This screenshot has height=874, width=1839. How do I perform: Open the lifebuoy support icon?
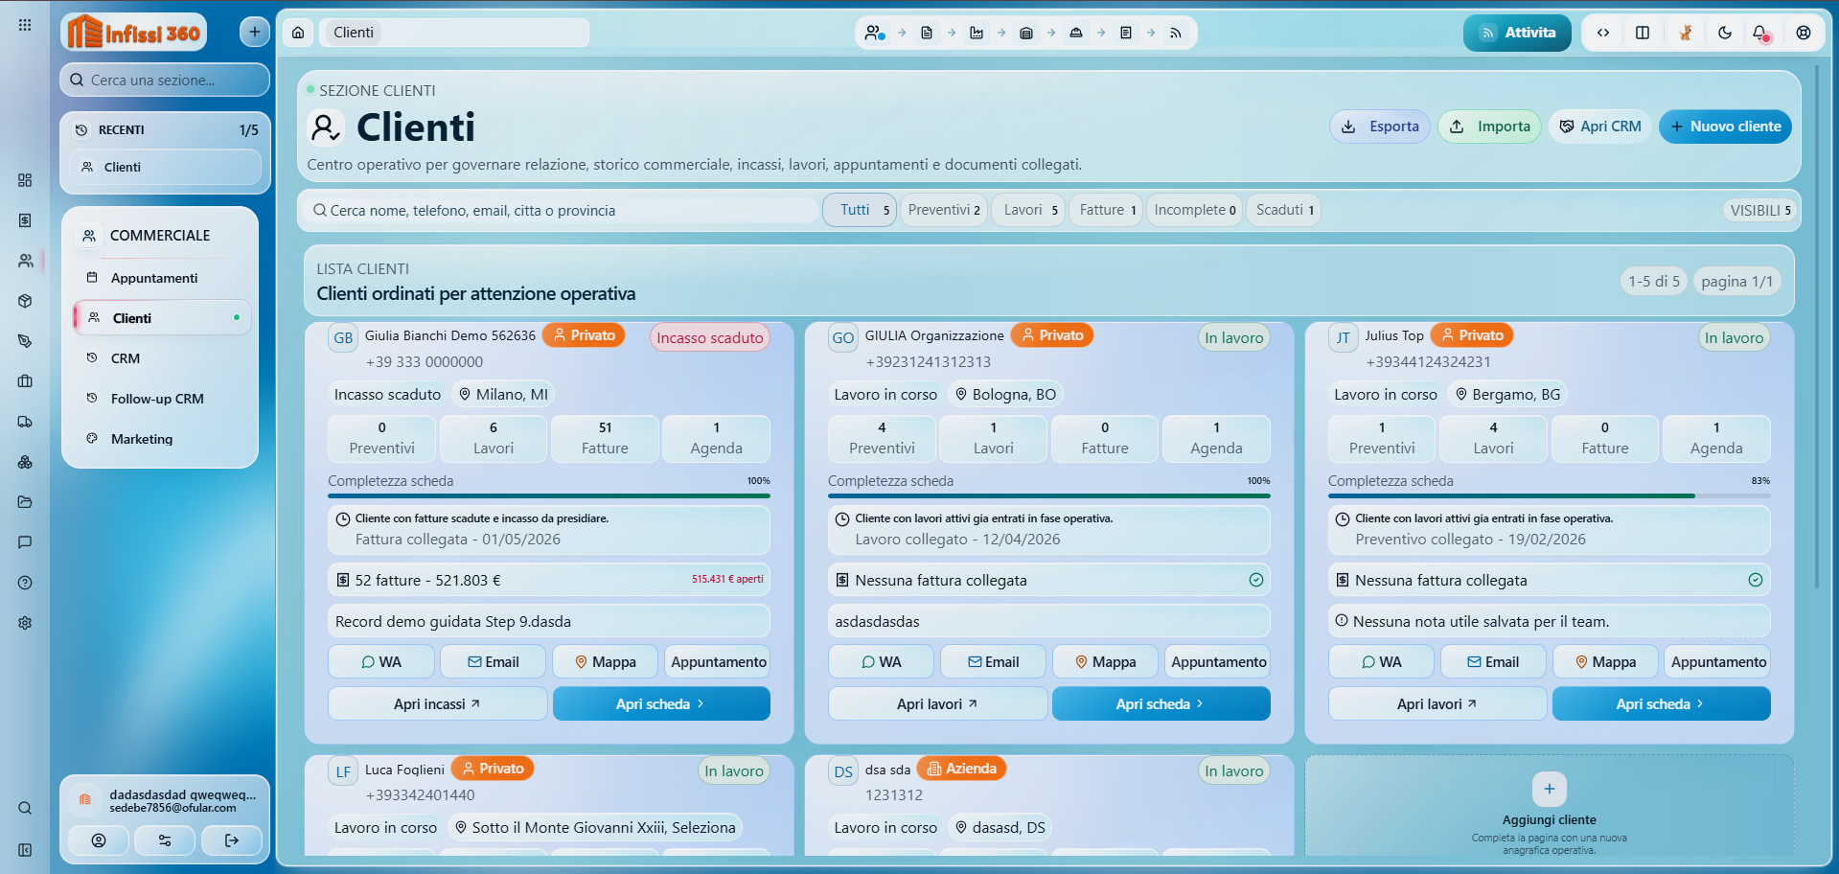point(1804,33)
